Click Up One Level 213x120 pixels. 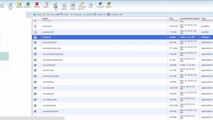pos(52,15)
